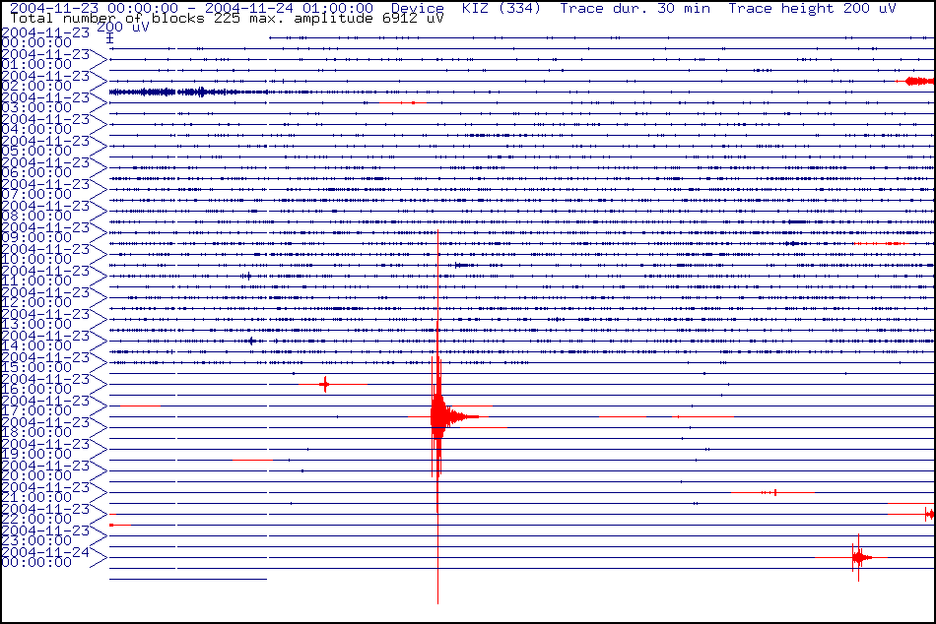Select the red burst at the end of the 02:00 trace
This screenshot has width=936, height=624.
click(919, 81)
